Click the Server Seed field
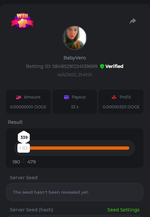Screen dimensions: 150x217 point(75,192)
